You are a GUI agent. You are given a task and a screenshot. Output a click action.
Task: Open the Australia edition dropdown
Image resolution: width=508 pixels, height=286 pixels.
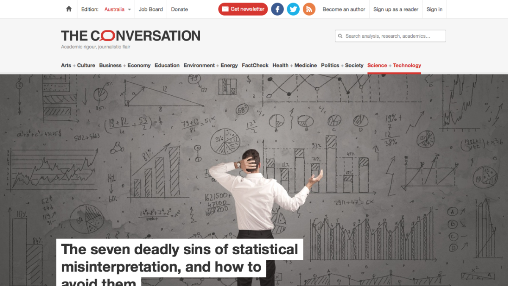point(116,9)
